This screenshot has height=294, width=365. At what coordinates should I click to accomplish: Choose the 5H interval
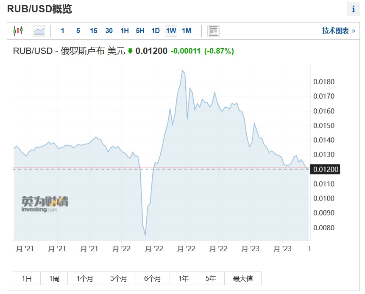coord(140,31)
